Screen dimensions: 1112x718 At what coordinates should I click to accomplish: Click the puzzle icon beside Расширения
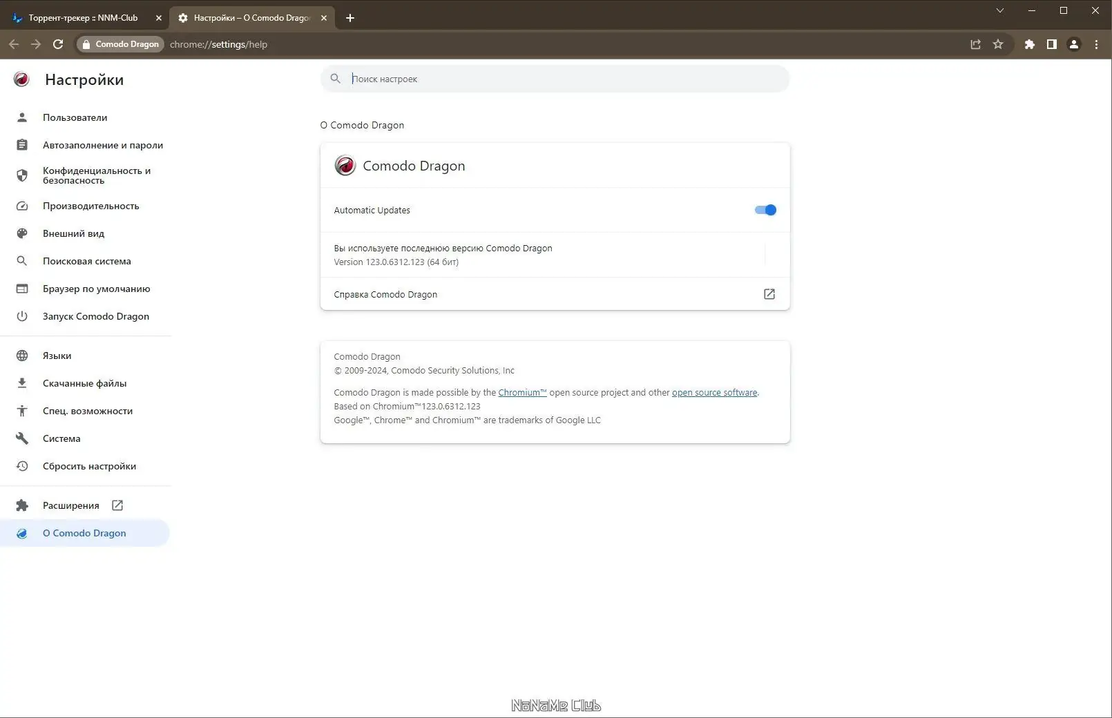(x=22, y=505)
